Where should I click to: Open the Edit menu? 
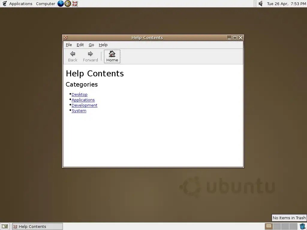pyautogui.click(x=80, y=45)
